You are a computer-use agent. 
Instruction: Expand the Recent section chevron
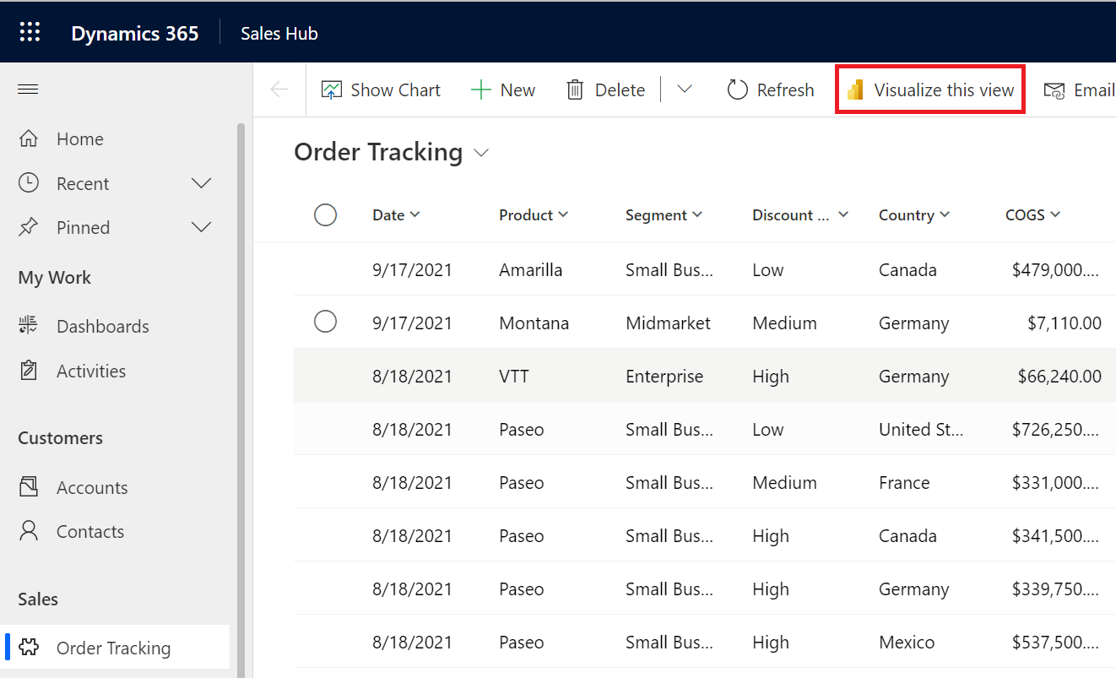click(201, 183)
